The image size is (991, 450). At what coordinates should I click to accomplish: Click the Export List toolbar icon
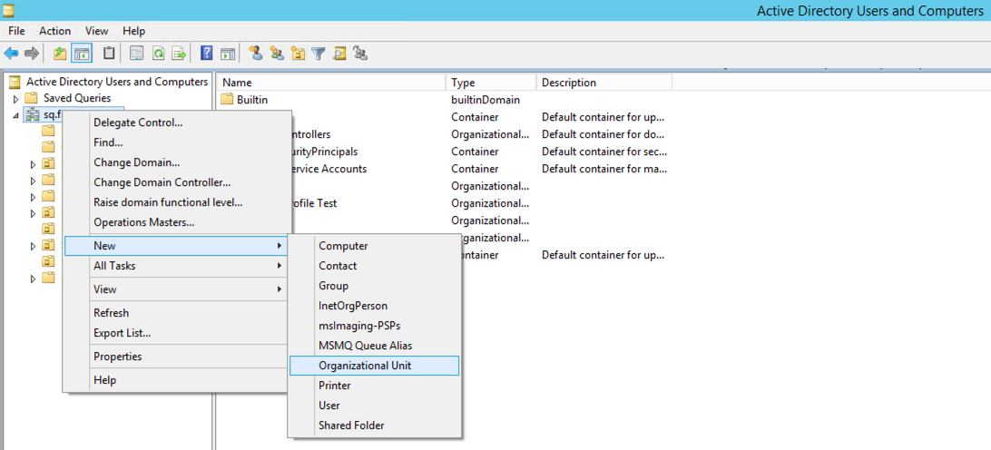[x=179, y=54]
